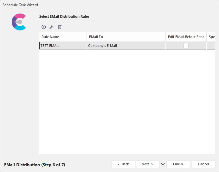Go back with the Back button
Image resolution: width=219 pixels, height=172 pixels.
coord(123,164)
